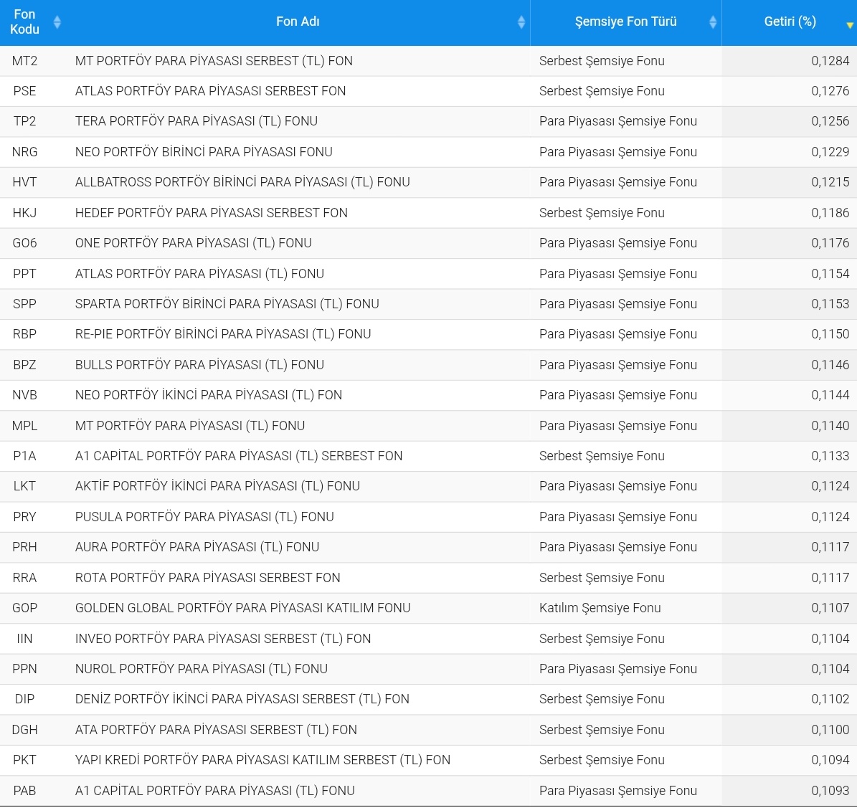Open PUSULA PORTFÖY PARA PİYASASI (TL) FONU
The height and width of the screenshot is (808, 857).
pos(204,517)
